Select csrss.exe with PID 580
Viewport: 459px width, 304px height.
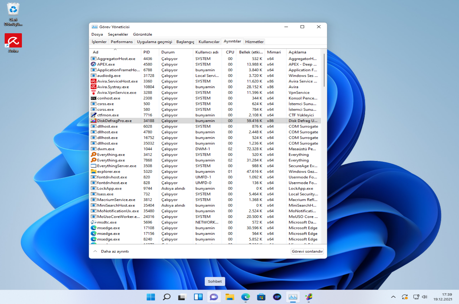[x=205, y=110]
